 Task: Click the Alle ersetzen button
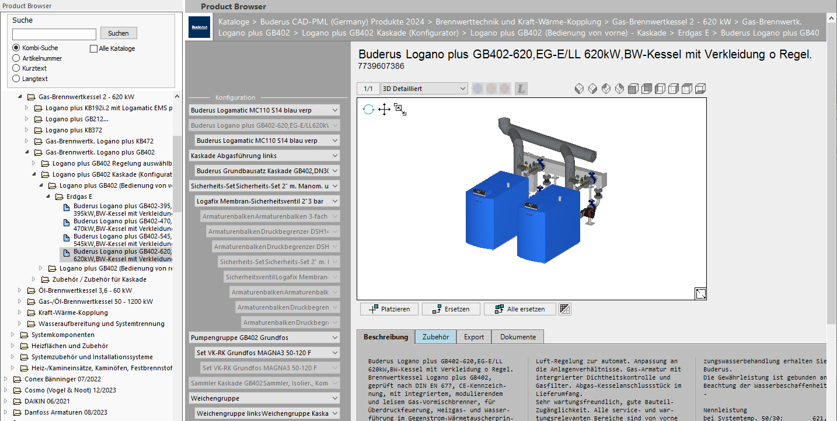(519, 309)
